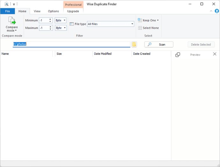Click the Preview pane label

pos(195,55)
